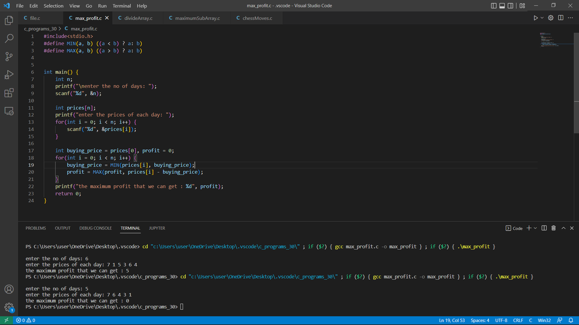Viewport: 579px width, 325px height.
Task: Select the TERMINAL panel tab
Action: [130, 228]
